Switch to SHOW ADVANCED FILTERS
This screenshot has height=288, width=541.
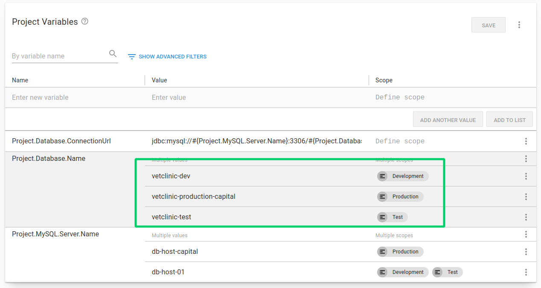click(x=172, y=56)
